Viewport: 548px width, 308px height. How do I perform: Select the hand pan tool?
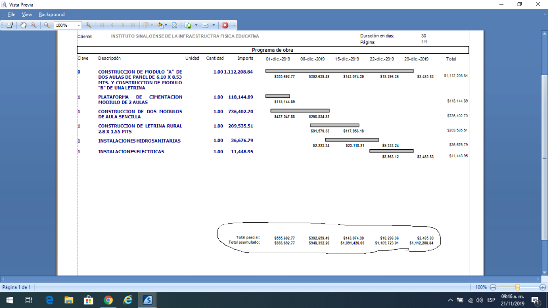[23, 25]
